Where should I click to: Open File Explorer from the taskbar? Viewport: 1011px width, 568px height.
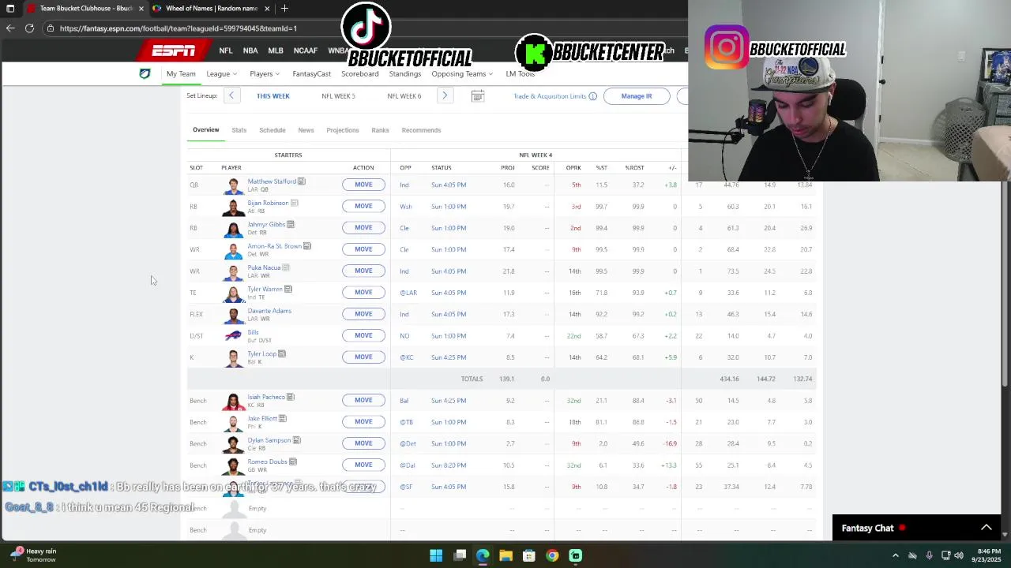pyautogui.click(x=506, y=555)
